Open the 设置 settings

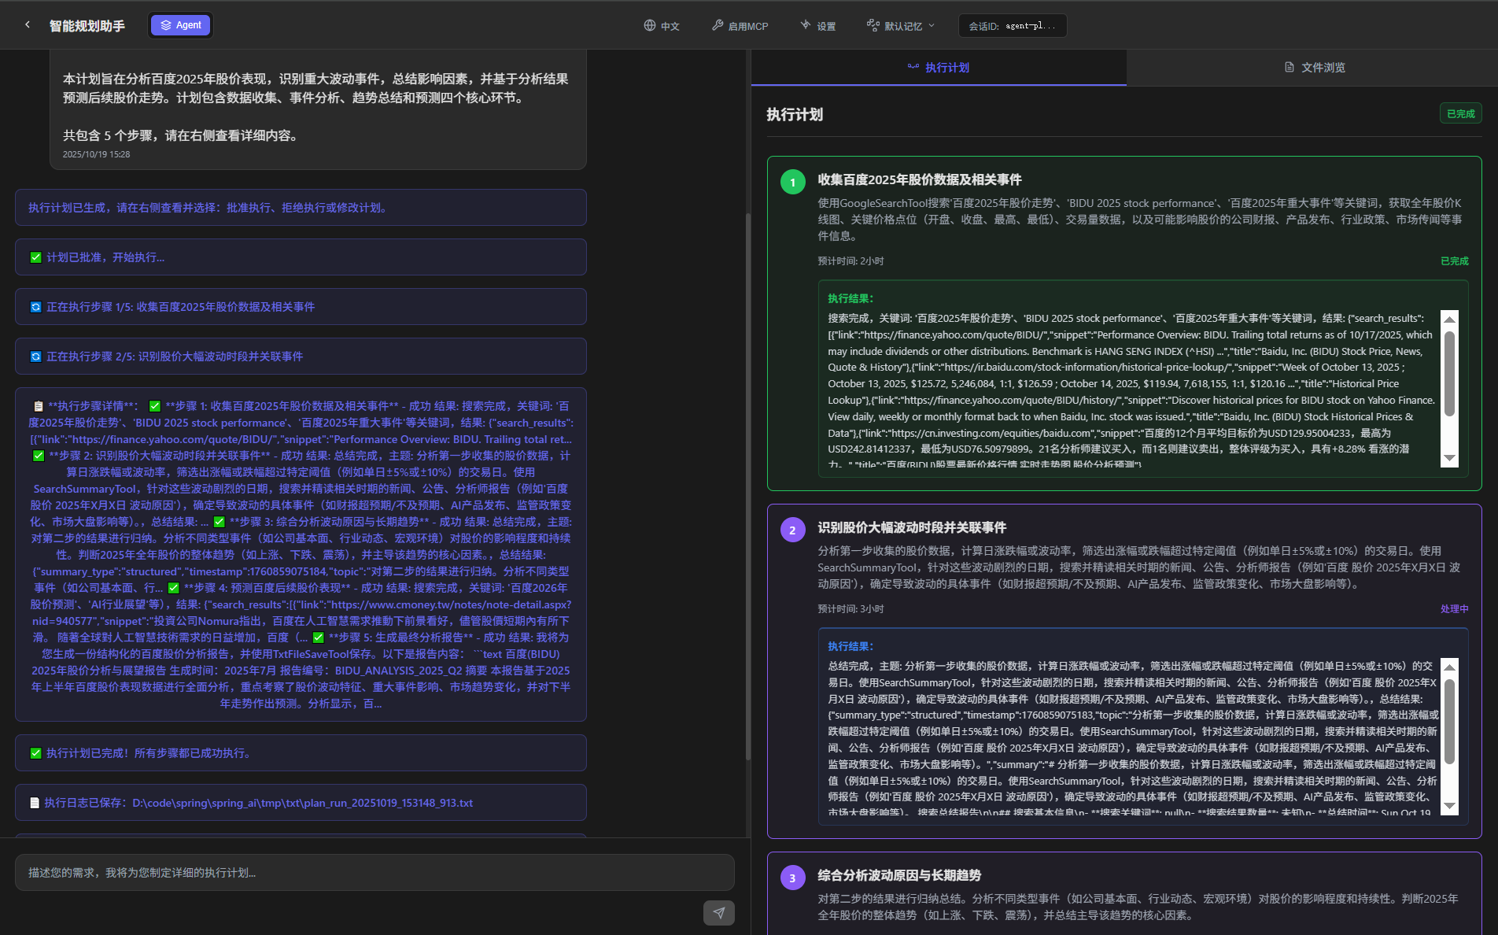tap(817, 26)
